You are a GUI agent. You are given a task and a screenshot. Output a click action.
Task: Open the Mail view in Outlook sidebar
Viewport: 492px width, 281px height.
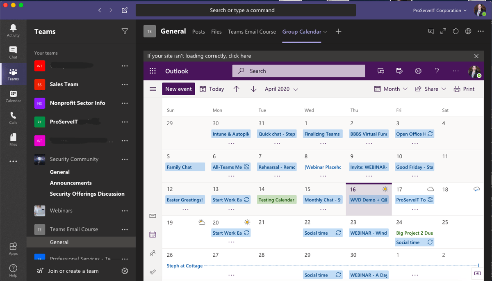tap(153, 216)
